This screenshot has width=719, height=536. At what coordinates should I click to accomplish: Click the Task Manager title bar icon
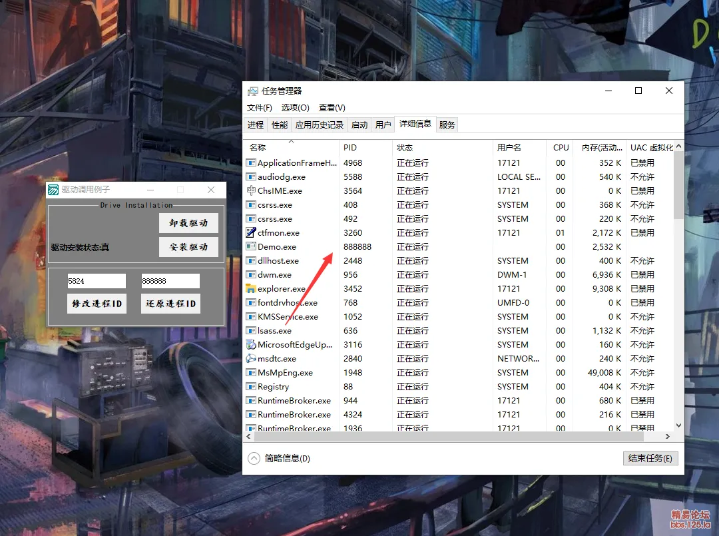[x=253, y=91]
